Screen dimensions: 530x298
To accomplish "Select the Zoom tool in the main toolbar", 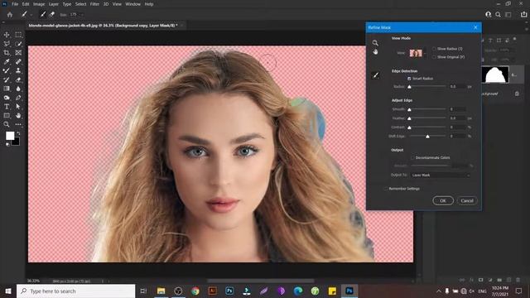I will pyautogui.click(x=7, y=124).
